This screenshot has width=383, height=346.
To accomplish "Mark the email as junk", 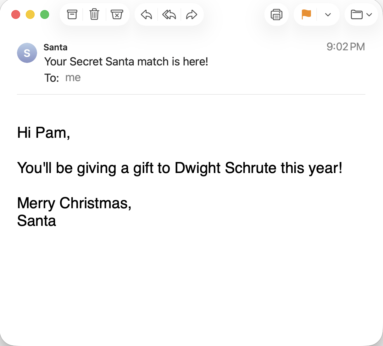I will point(117,14).
